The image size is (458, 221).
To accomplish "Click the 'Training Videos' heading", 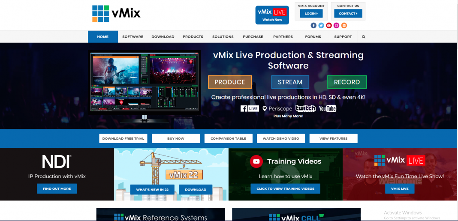I will click(294, 161).
